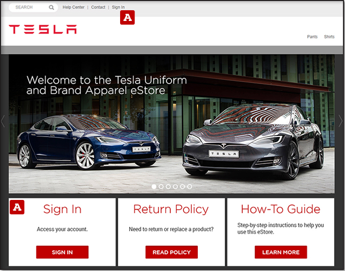Select the first carousel dot
Screen dimensions: 345x271
(154, 187)
